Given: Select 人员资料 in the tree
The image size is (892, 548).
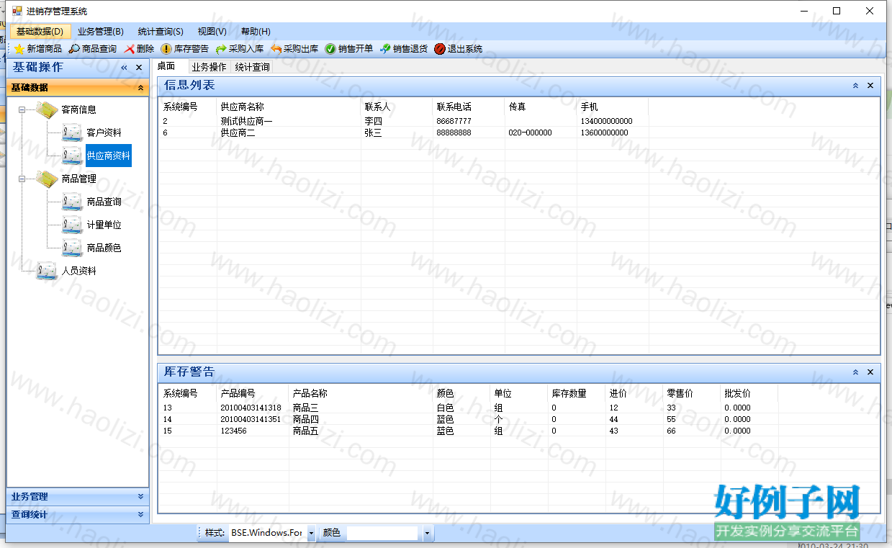Looking at the screenshot, I should [79, 271].
